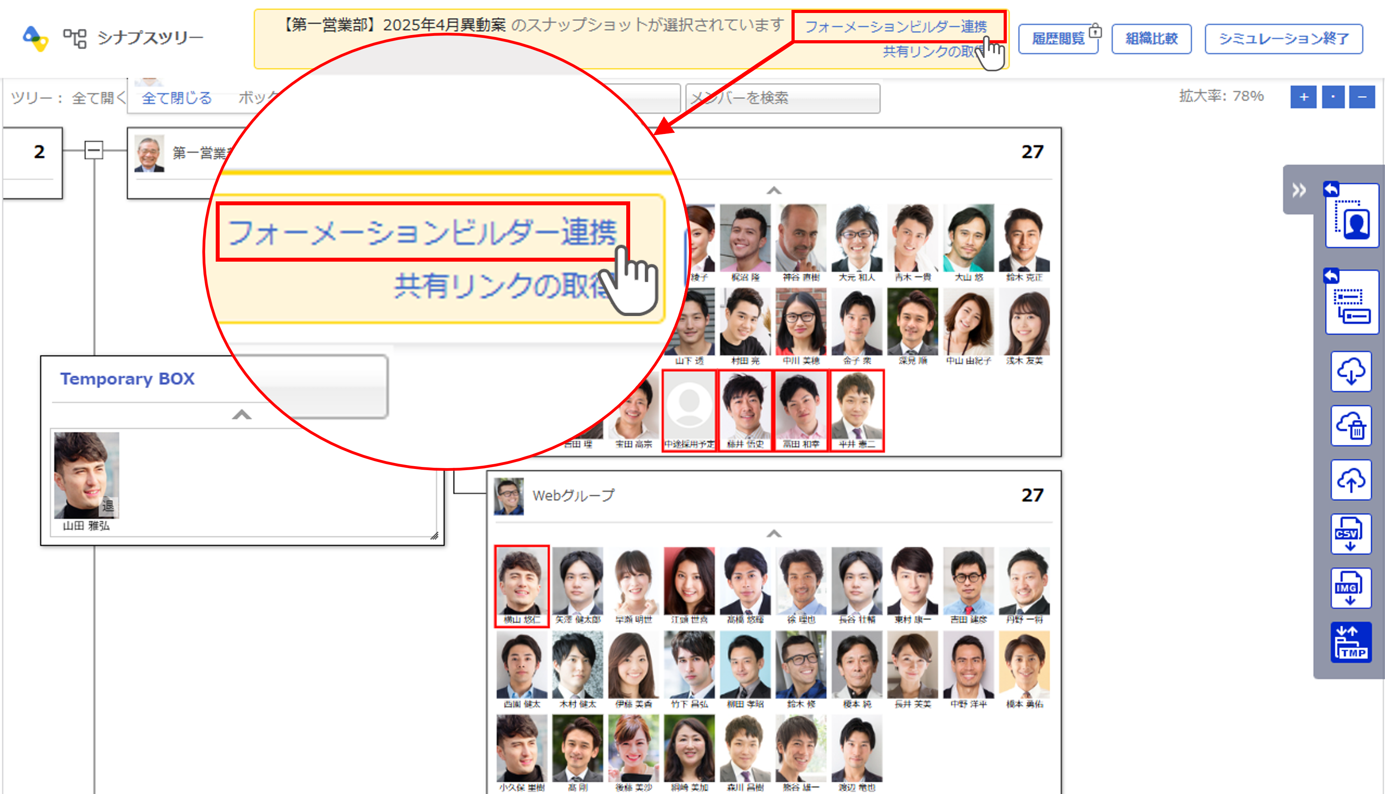Click the cloud upload icon
1385x794 pixels.
[1351, 480]
